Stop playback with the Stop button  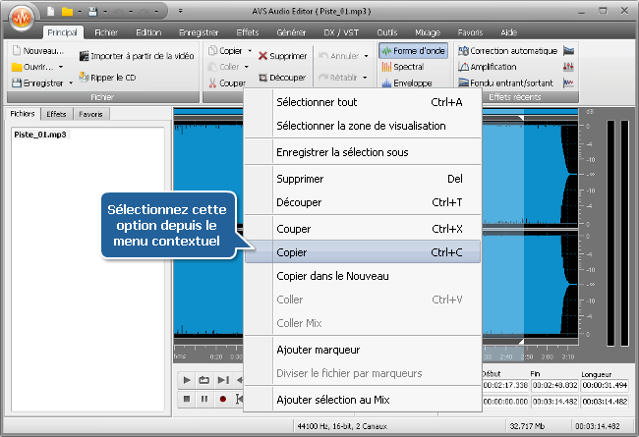click(x=187, y=399)
